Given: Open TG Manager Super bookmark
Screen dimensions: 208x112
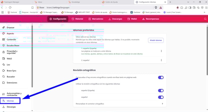Looking at the screenshot, I should pos(49,12).
